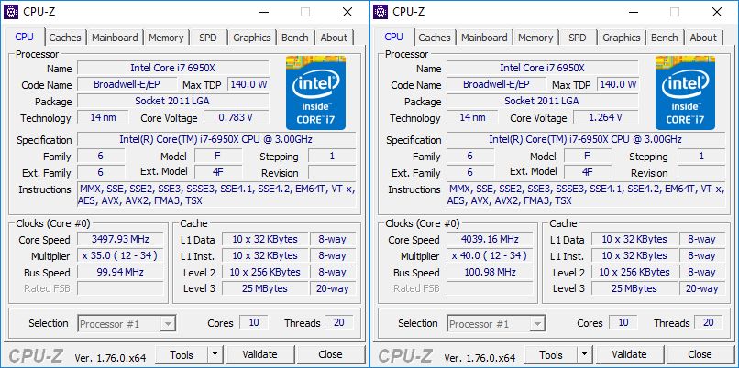
Task: Click the Instructions list in the left window
Action: pyautogui.click(x=216, y=195)
